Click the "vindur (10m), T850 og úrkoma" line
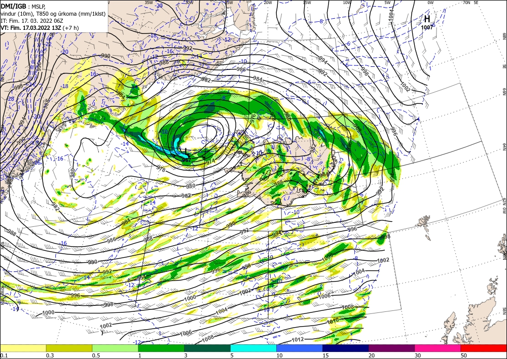 pos(53,13)
